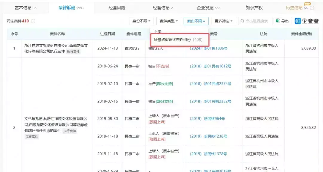Image resolution: width=323 pixels, height=172 pixels.
Task: Open case number (2024) 浙01执1836号
Action: click(208, 48)
